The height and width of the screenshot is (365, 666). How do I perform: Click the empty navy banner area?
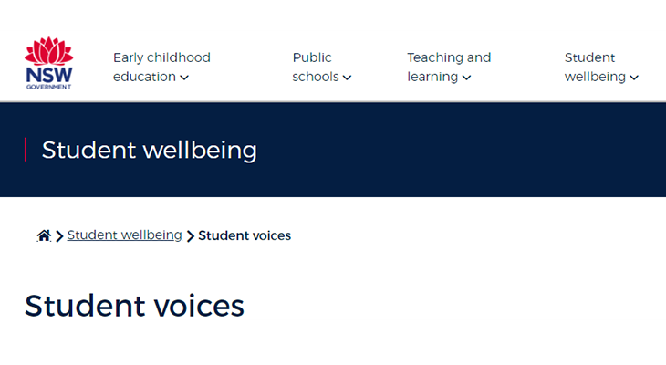click(x=474, y=150)
